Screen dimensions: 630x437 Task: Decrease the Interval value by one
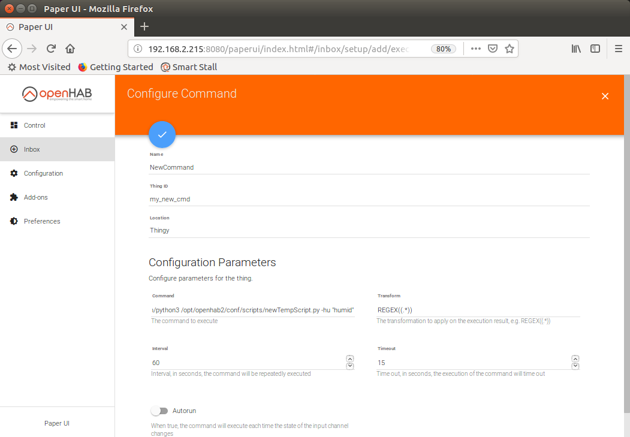coord(350,366)
